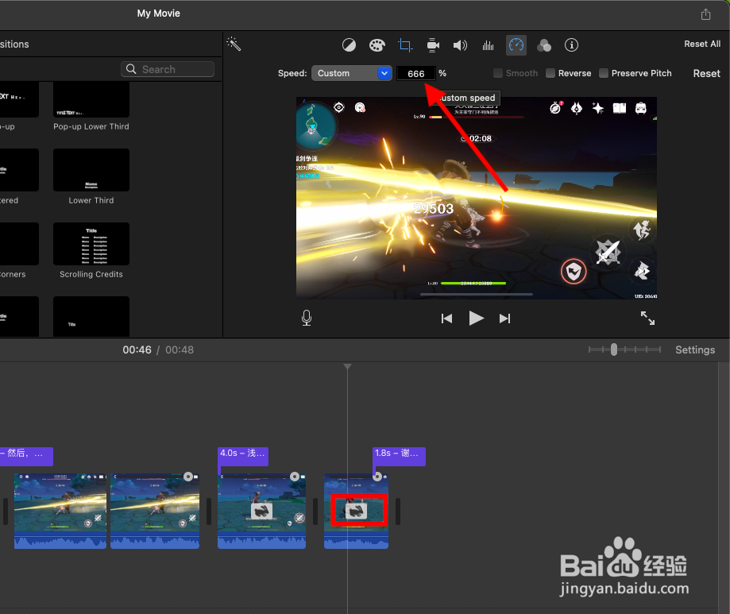Skip to previous clip
The image size is (730, 614).
(x=446, y=319)
